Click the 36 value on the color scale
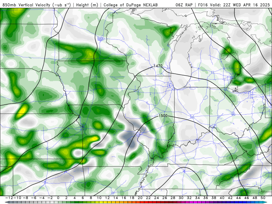This screenshot has height=204, width=272. 206,198
